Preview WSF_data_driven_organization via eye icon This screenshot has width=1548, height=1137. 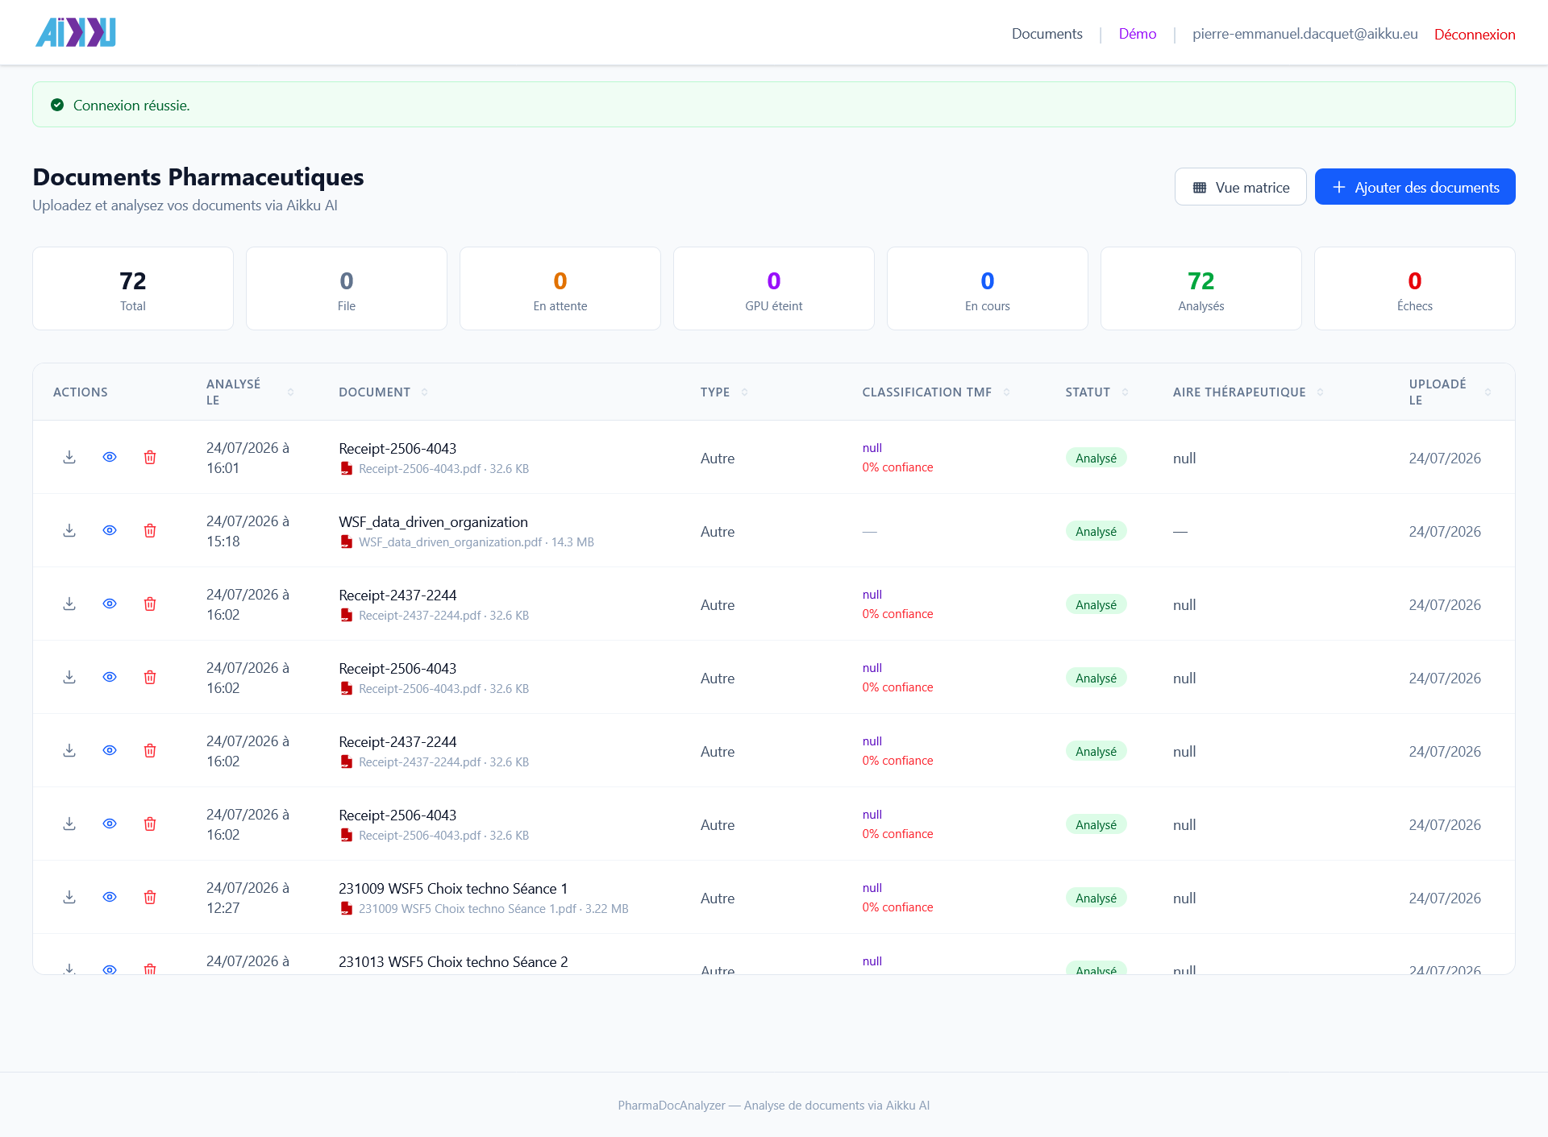pyautogui.click(x=110, y=530)
